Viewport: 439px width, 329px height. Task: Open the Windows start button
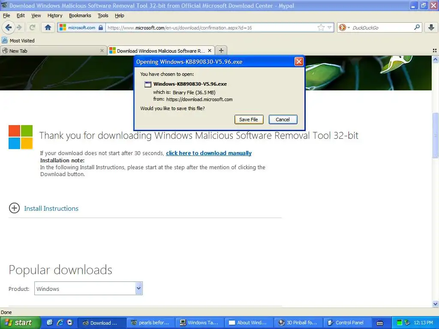(x=20, y=323)
